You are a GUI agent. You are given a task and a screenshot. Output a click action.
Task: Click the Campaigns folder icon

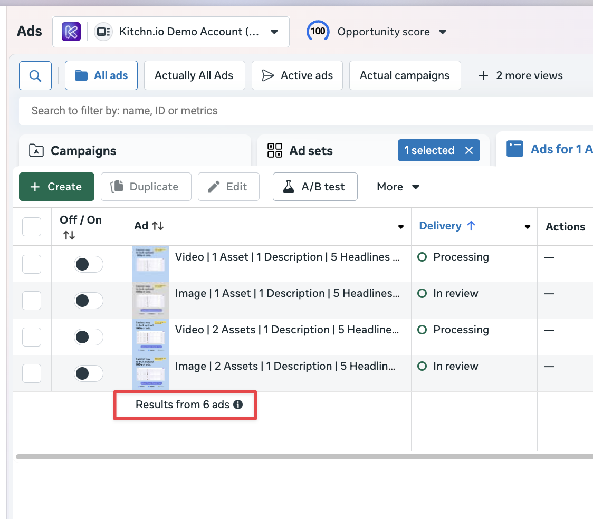[x=36, y=150]
